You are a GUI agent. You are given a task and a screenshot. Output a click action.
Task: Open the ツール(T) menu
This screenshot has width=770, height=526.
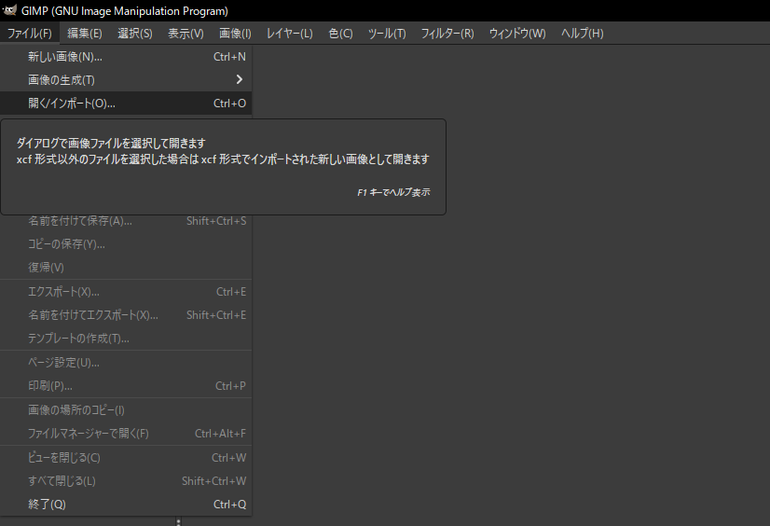click(x=387, y=34)
